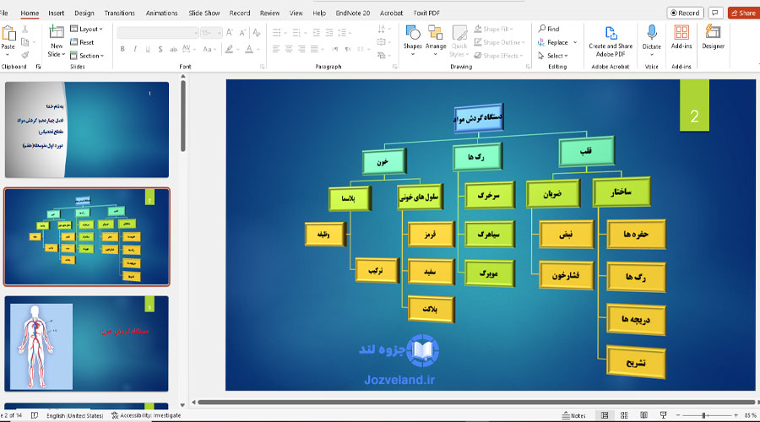
Task: Open the Insert ribbon tab
Action: (57, 13)
